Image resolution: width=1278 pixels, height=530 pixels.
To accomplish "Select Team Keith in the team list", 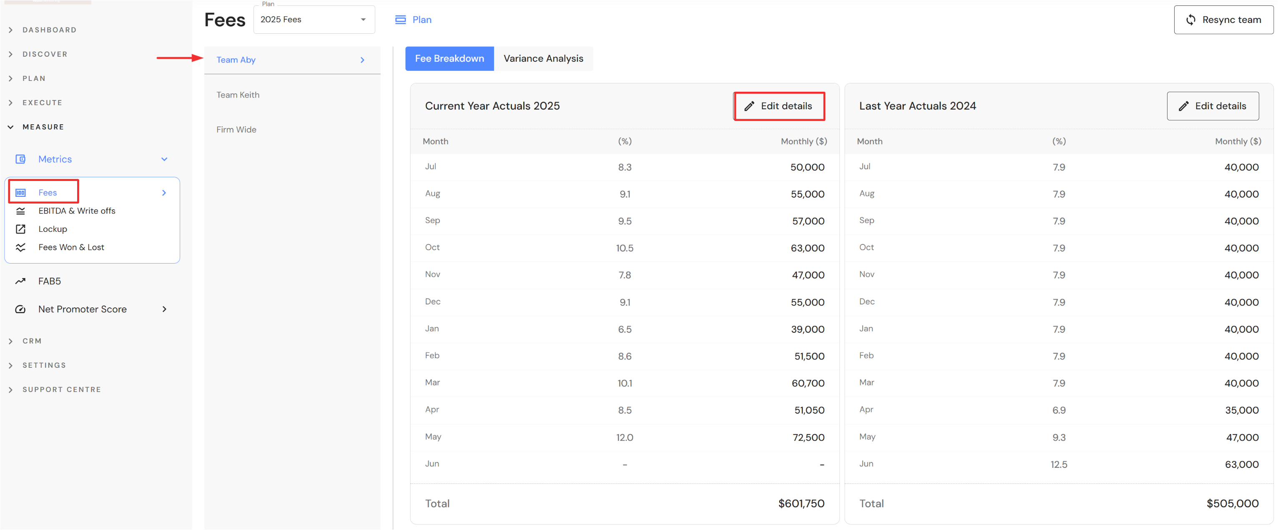I will click(x=238, y=95).
